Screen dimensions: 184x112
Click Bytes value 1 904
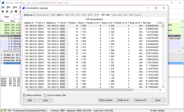(83, 72)
